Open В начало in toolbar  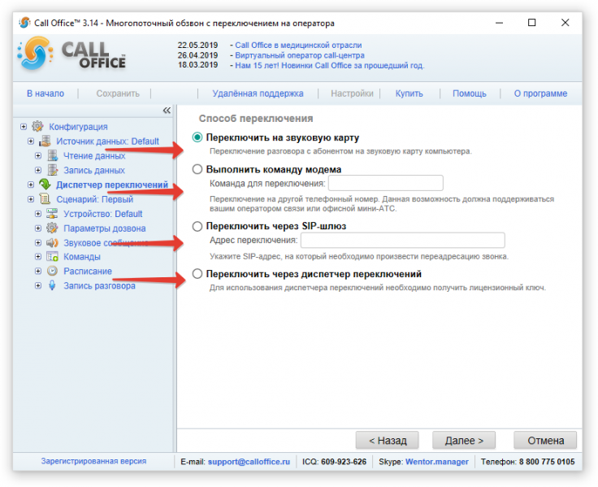45,93
